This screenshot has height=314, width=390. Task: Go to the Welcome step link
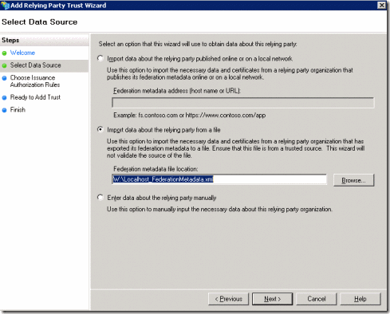[x=22, y=53]
